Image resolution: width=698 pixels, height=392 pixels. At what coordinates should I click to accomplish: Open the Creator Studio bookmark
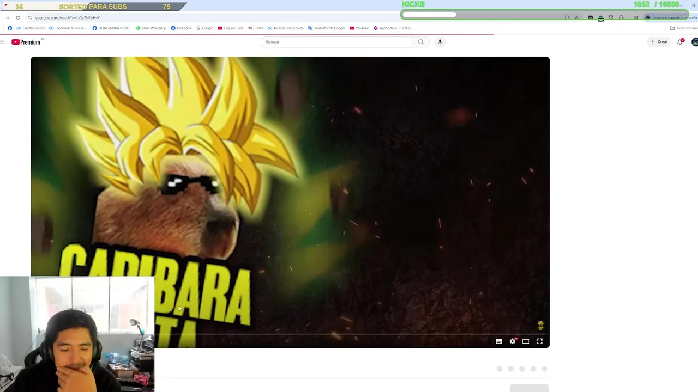31,28
